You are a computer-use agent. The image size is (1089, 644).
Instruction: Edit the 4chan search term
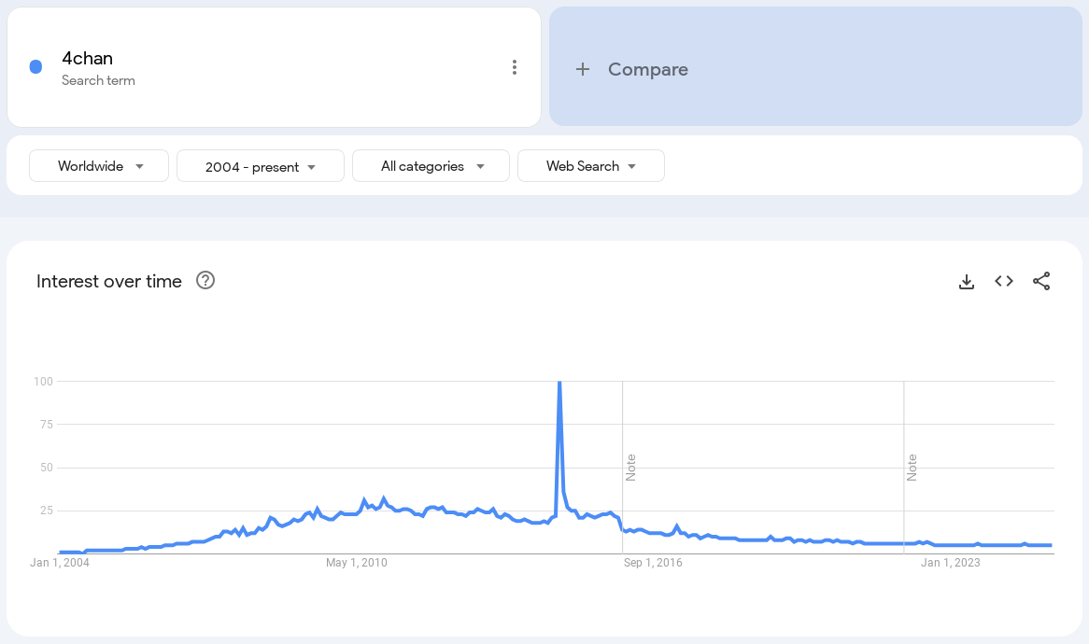88,58
